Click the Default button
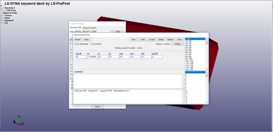Screen dimensions: 273x132 click(x=170, y=39)
